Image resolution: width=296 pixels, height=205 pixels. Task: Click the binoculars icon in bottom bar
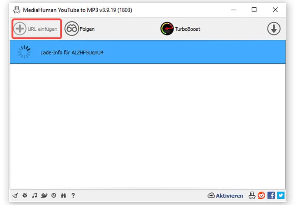(x=63, y=195)
